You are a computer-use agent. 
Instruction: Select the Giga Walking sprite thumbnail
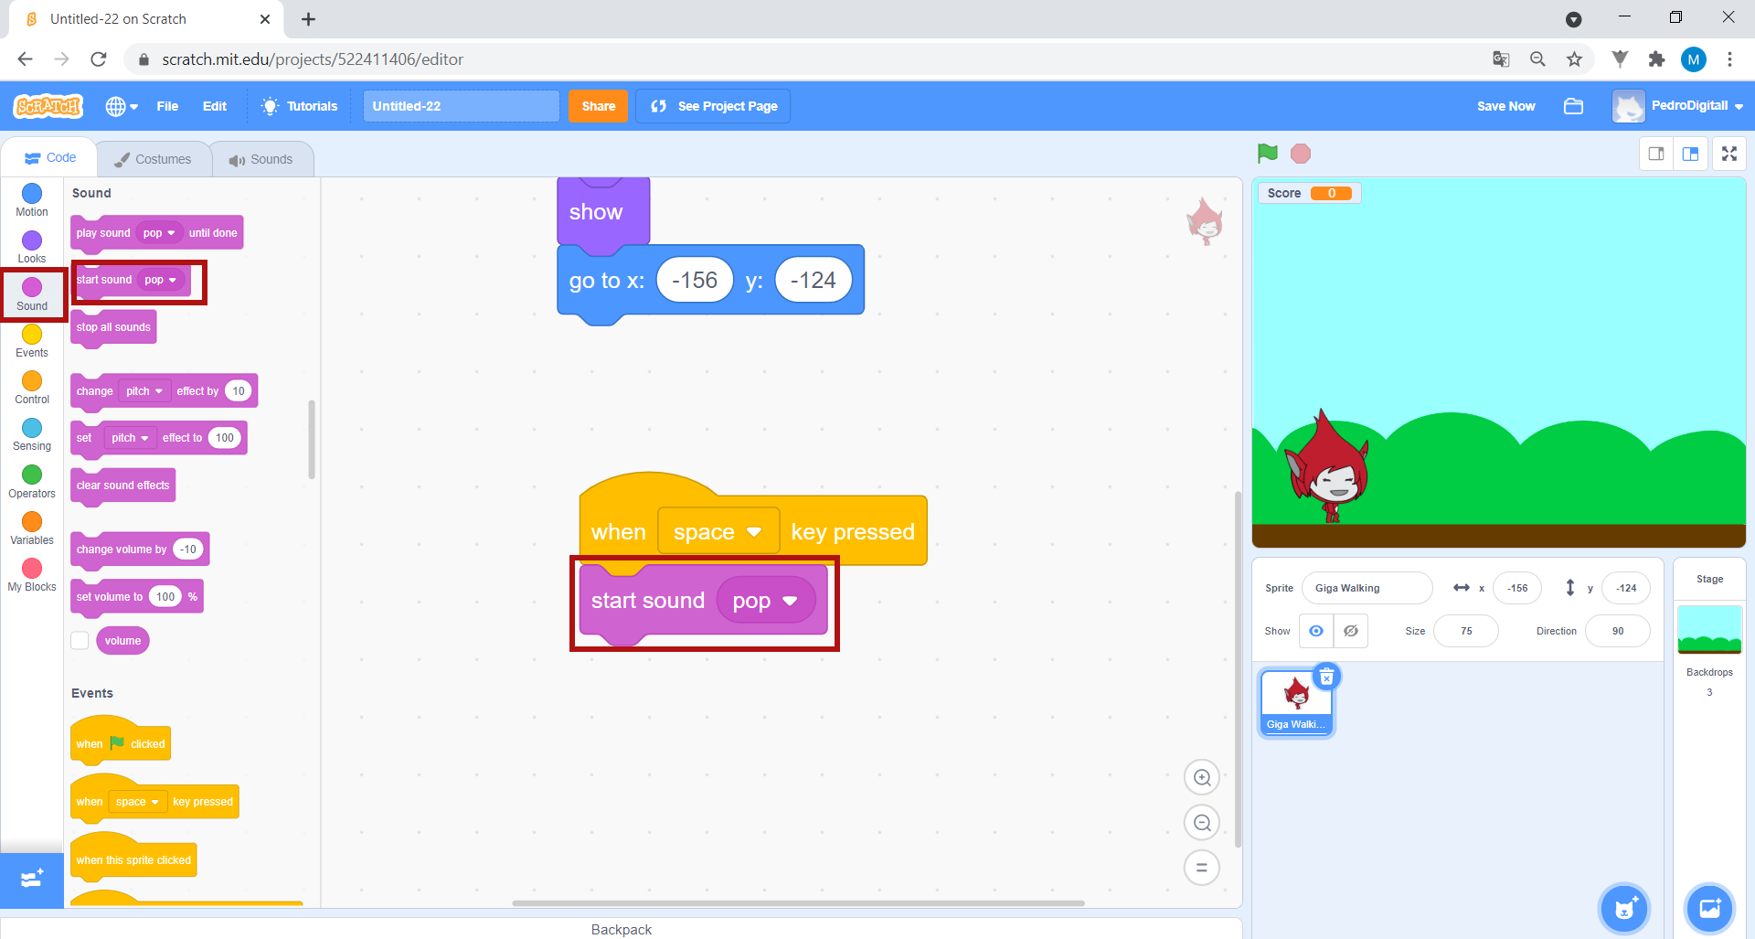(1296, 702)
